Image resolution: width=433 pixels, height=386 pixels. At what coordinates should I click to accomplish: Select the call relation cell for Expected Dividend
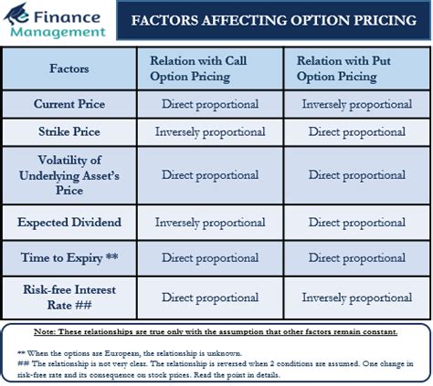(x=210, y=223)
